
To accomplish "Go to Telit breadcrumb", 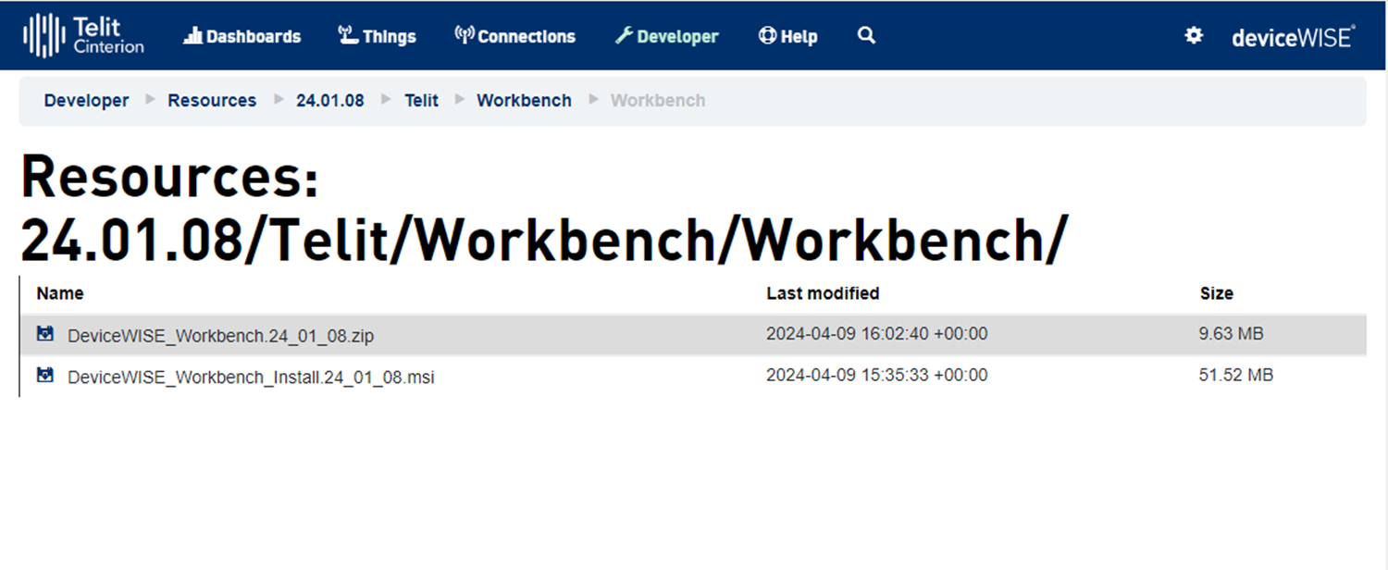I will point(421,100).
